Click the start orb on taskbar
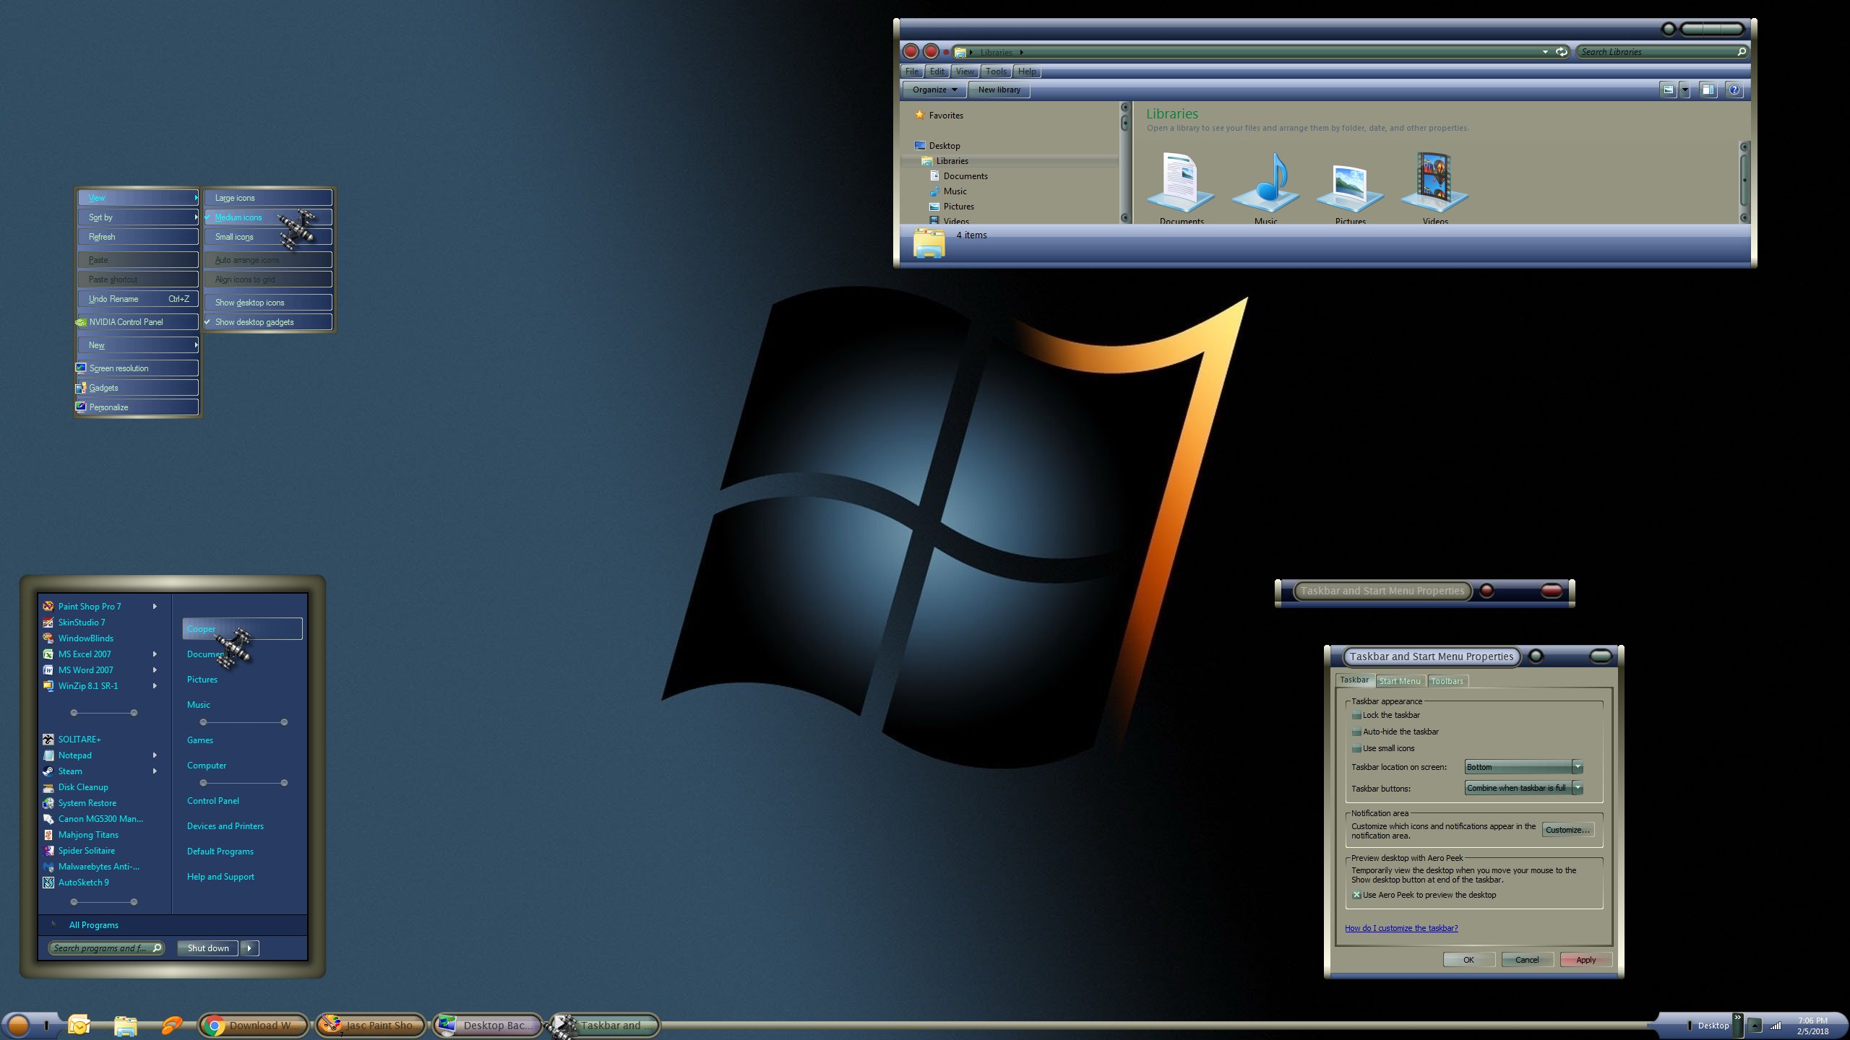Viewport: 1850px width, 1040px height. (x=19, y=1025)
